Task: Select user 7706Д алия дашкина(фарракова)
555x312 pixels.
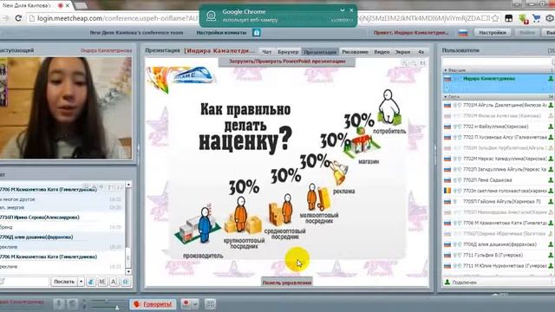Action: click(498, 244)
